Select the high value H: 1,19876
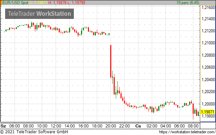Image resolution: width=216 pixels, height=135 pixels. [x=57, y=3]
